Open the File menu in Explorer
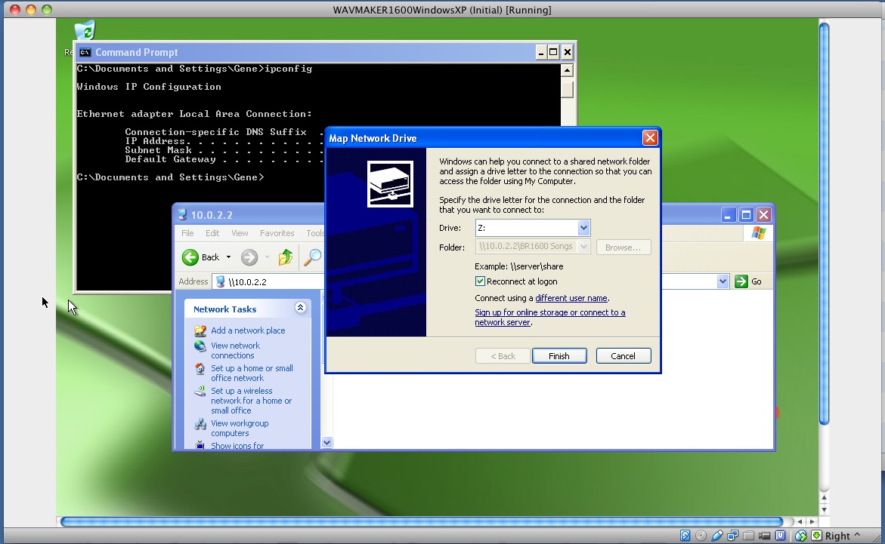 point(187,233)
